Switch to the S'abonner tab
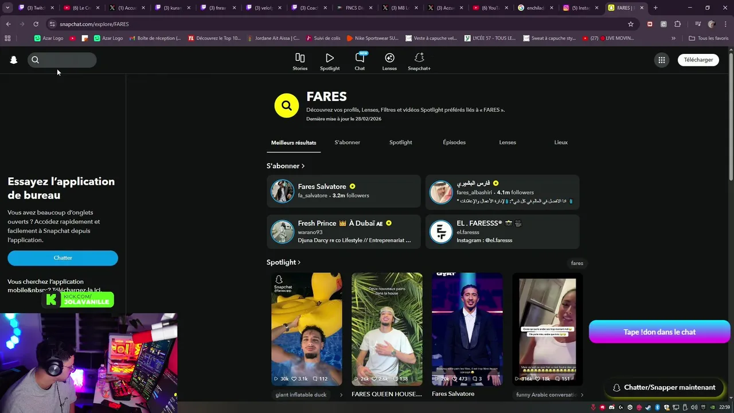This screenshot has height=413, width=734. click(348, 142)
